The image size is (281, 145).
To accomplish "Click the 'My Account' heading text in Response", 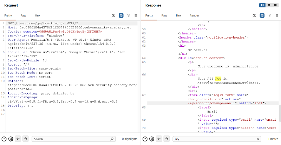I will click(197, 50).
